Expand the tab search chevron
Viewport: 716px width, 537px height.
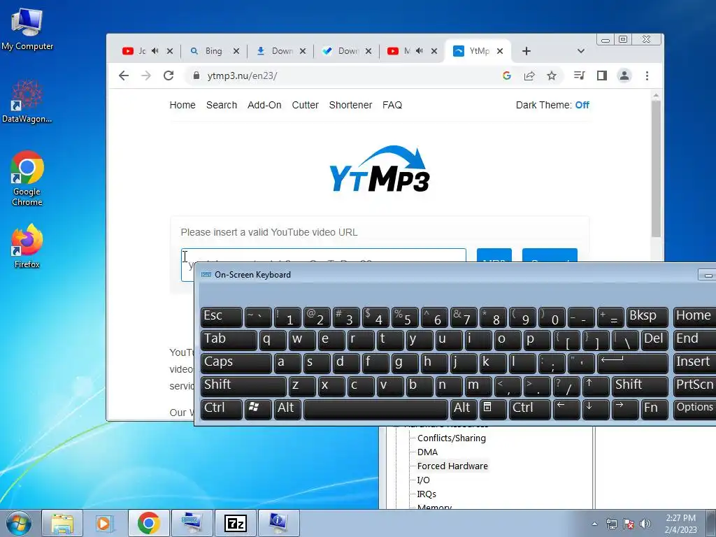pyautogui.click(x=581, y=51)
